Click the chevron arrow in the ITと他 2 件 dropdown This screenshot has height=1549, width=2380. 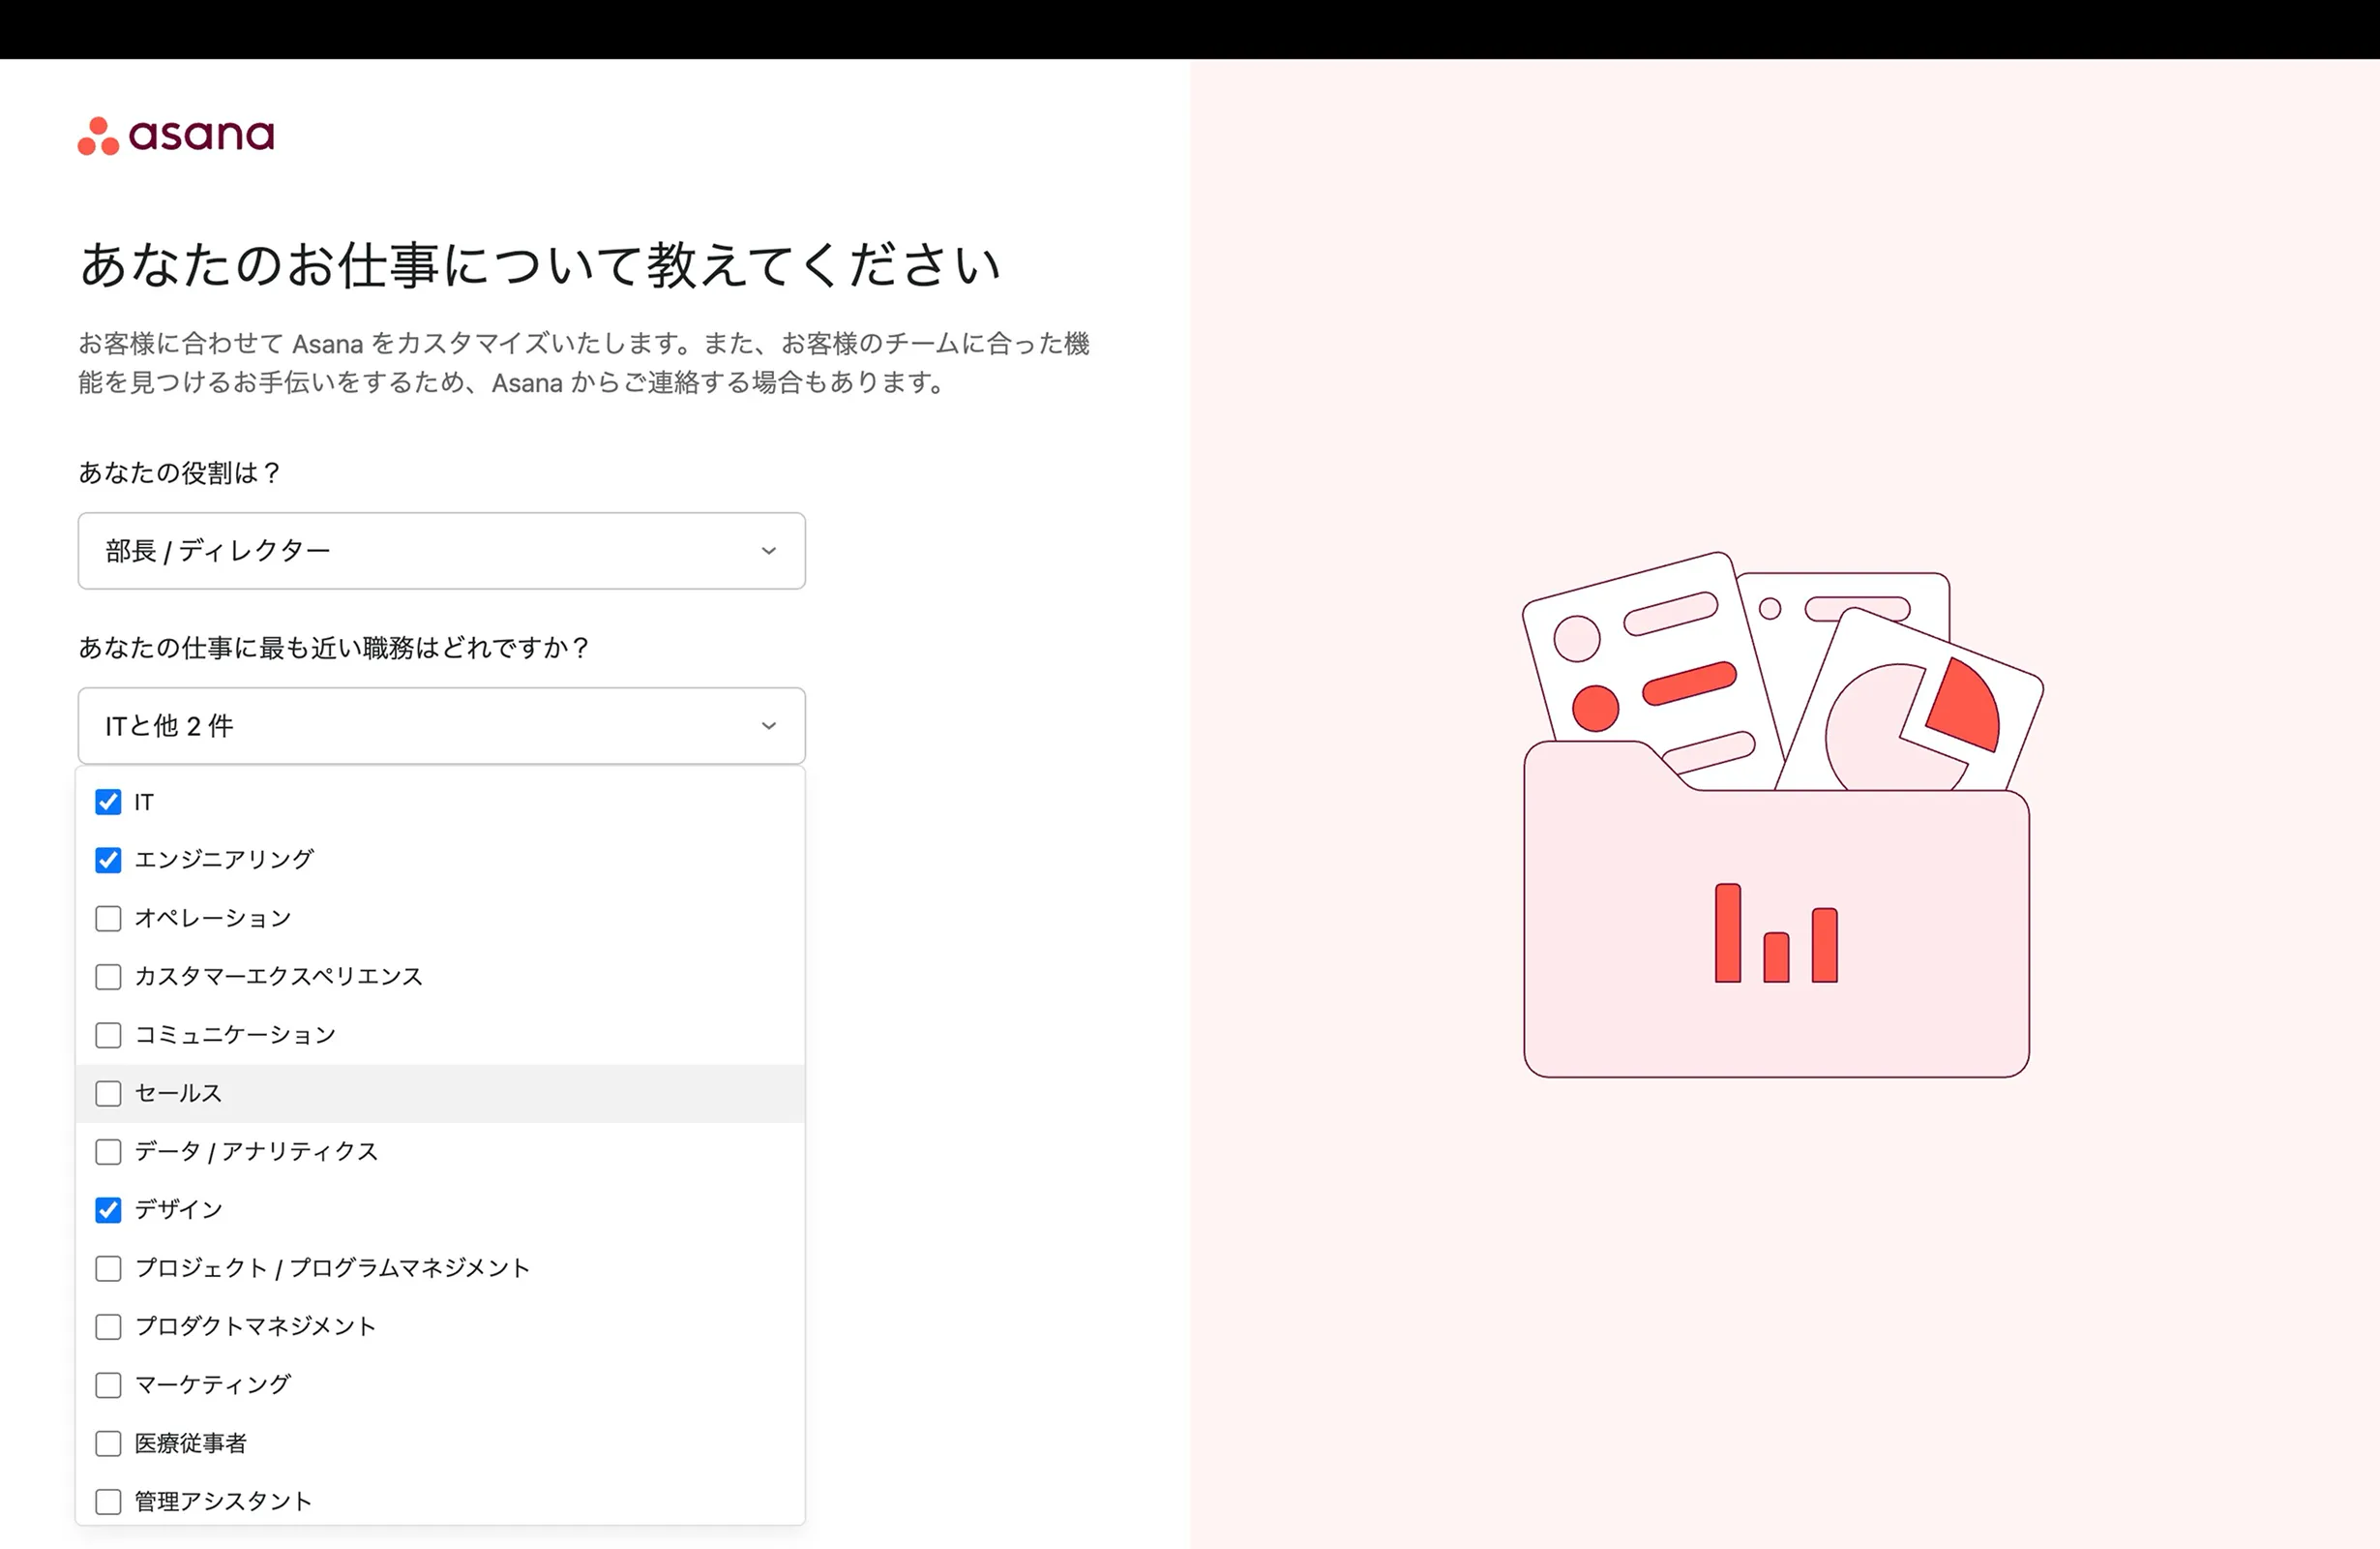(x=768, y=725)
